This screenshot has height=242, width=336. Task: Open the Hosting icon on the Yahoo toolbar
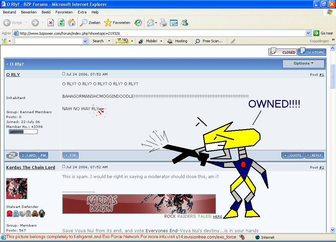click(x=170, y=41)
